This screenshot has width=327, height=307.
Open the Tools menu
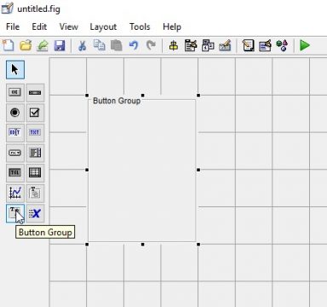pyautogui.click(x=140, y=26)
